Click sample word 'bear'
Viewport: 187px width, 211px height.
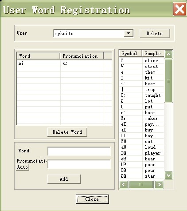[150, 159]
